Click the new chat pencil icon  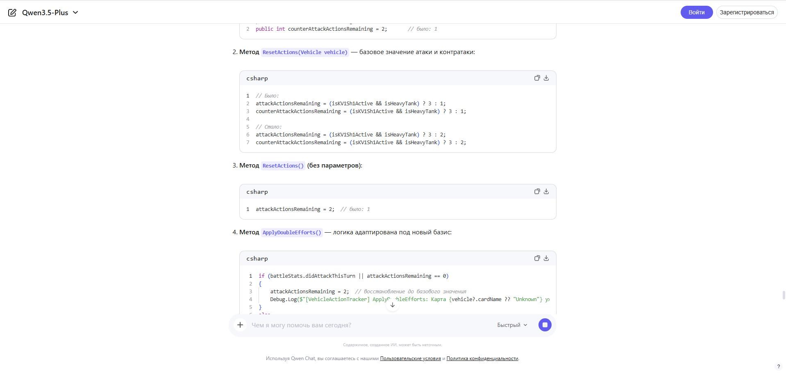[x=12, y=13]
